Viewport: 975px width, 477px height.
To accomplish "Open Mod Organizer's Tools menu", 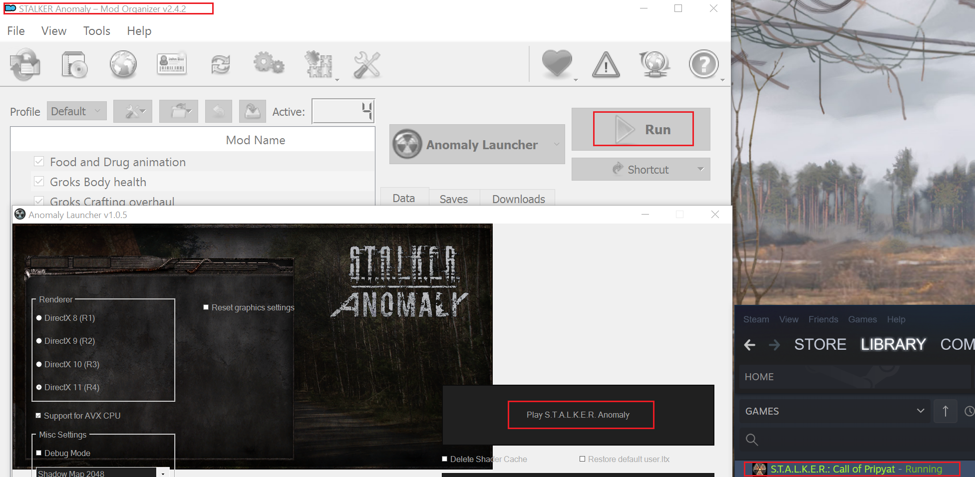I will (x=97, y=31).
